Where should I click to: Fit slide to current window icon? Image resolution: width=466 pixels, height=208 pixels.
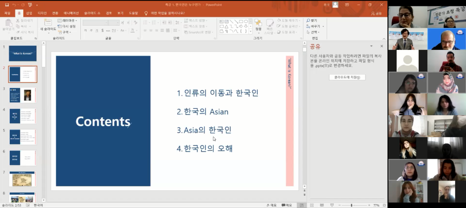click(x=384, y=205)
